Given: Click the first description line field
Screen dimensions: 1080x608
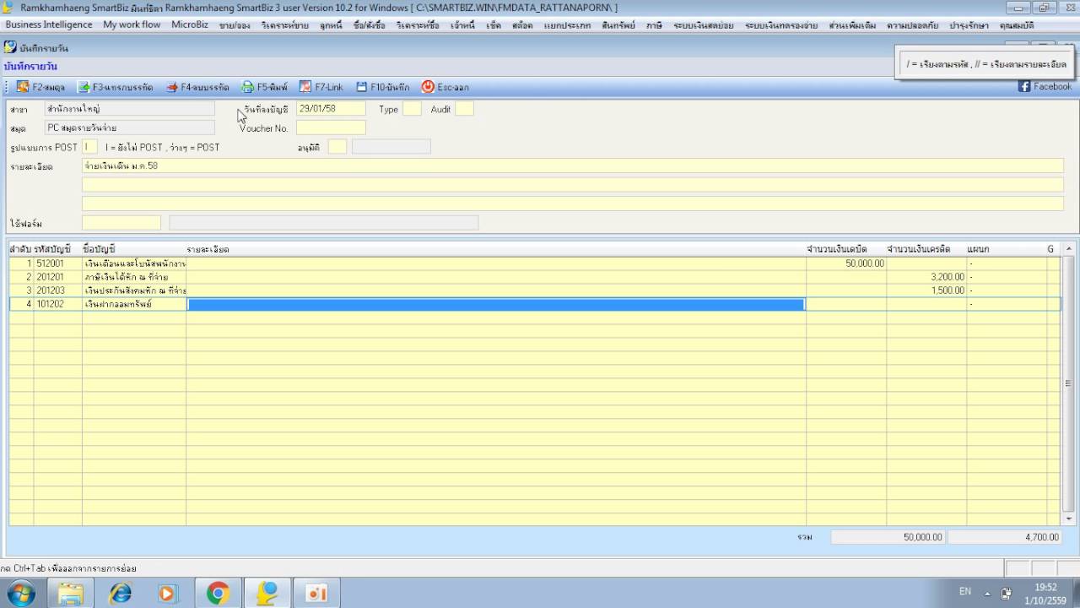Looking at the screenshot, I should coord(573,166).
